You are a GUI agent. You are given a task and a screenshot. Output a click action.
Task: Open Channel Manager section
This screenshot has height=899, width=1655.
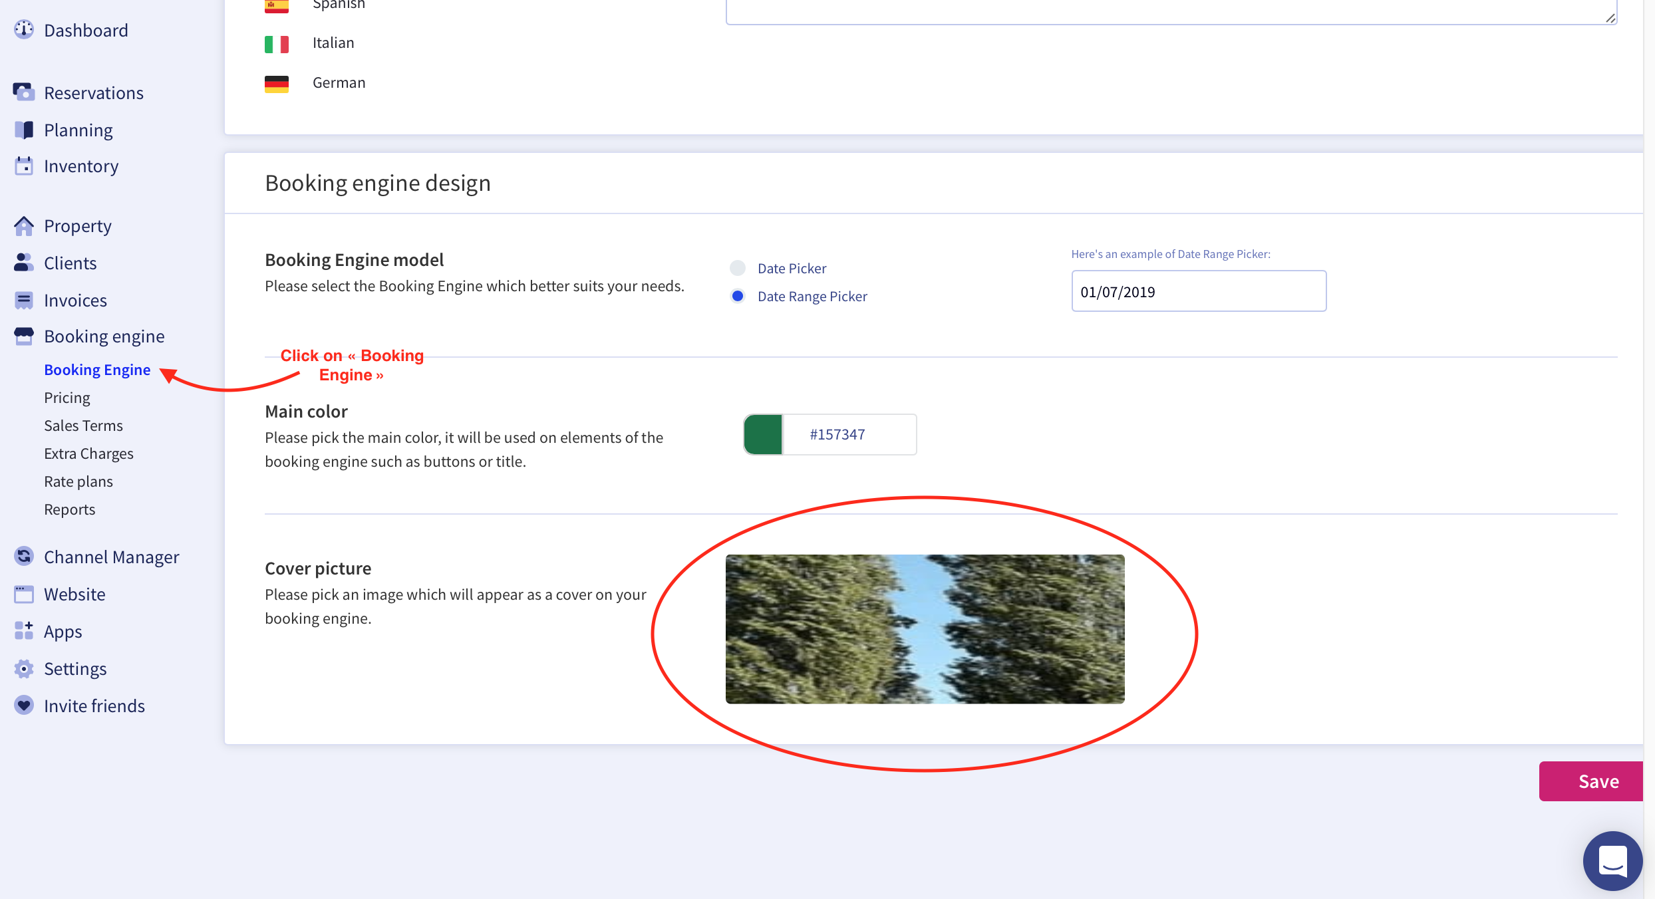[112, 557]
